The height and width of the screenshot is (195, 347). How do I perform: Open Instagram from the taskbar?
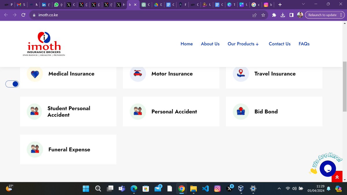217,189
